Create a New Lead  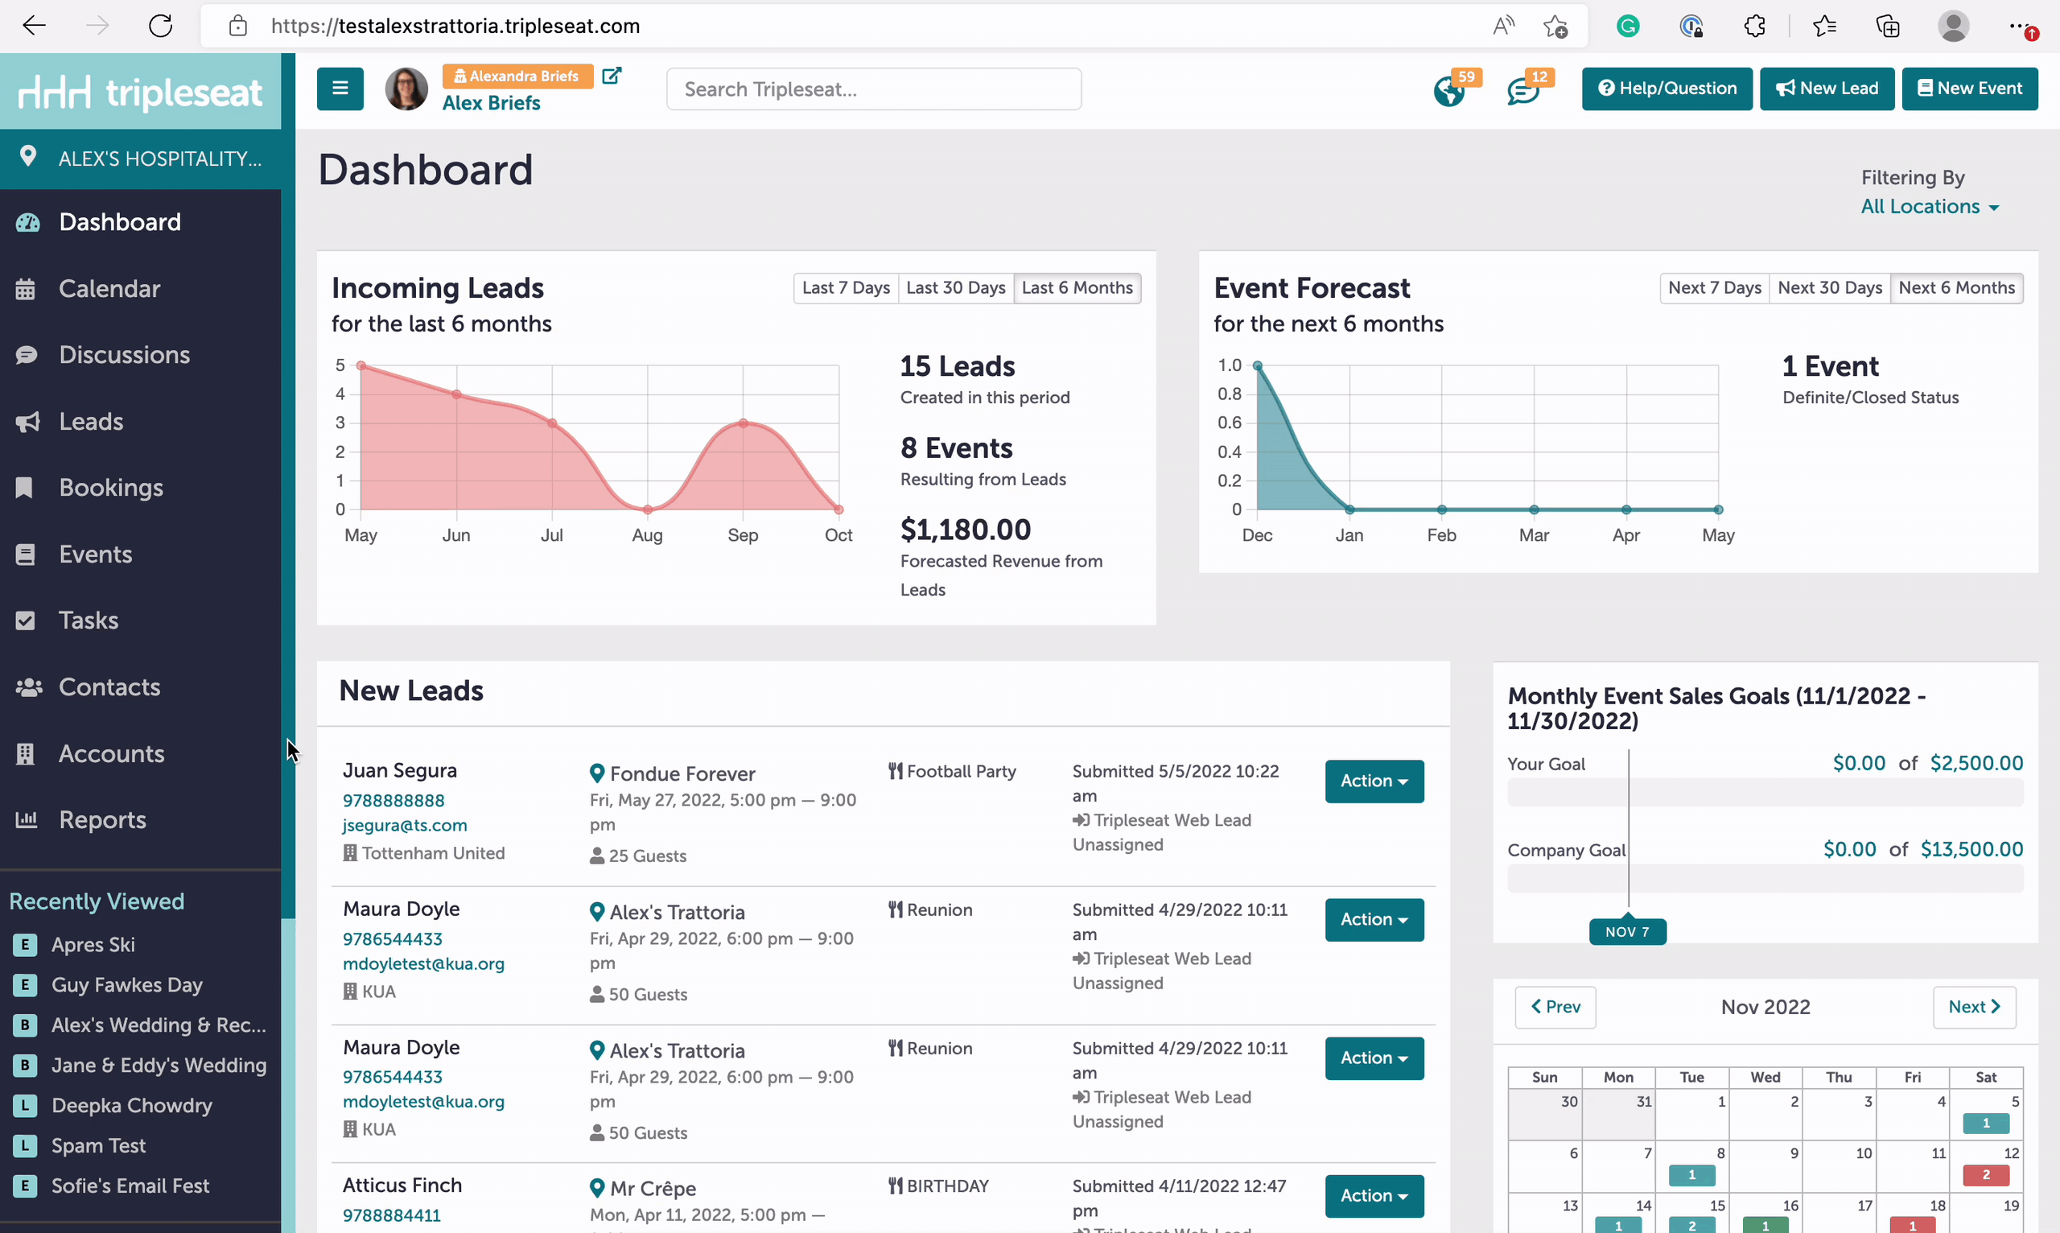click(1827, 88)
